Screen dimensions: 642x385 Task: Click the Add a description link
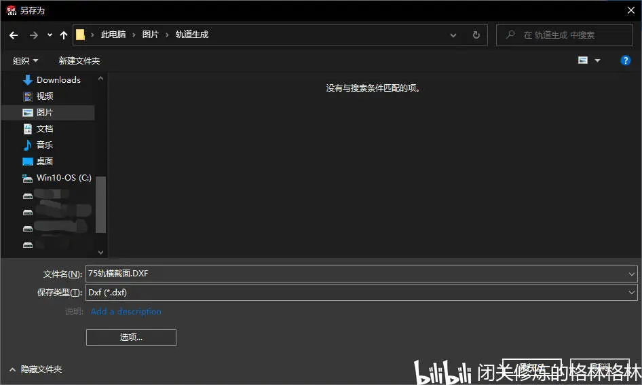click(126, 312)
